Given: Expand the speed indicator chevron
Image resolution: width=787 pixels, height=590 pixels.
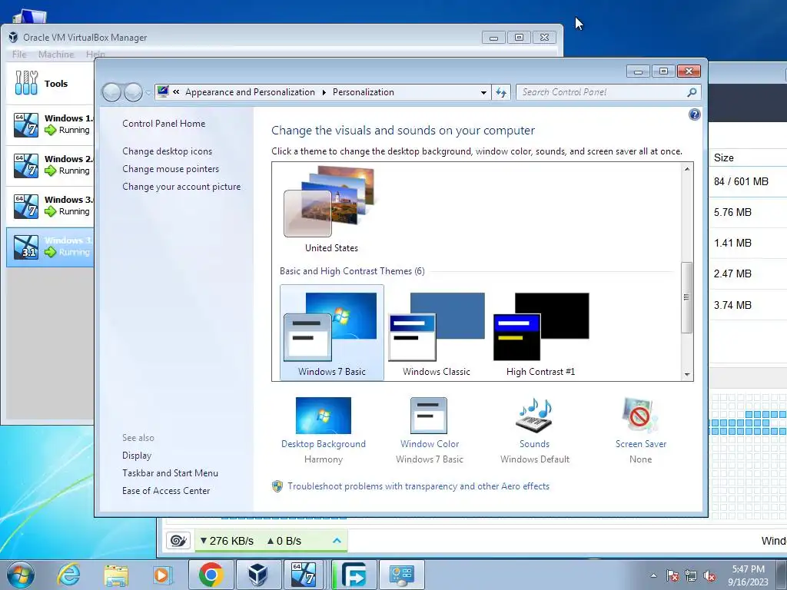Looking at the screenshot, I should pyautogui.click(x=337, y=540).
